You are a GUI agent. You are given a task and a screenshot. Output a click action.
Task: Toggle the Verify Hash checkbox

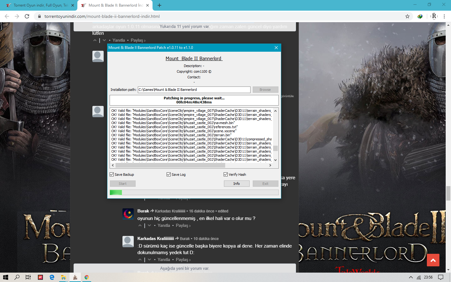226,175
